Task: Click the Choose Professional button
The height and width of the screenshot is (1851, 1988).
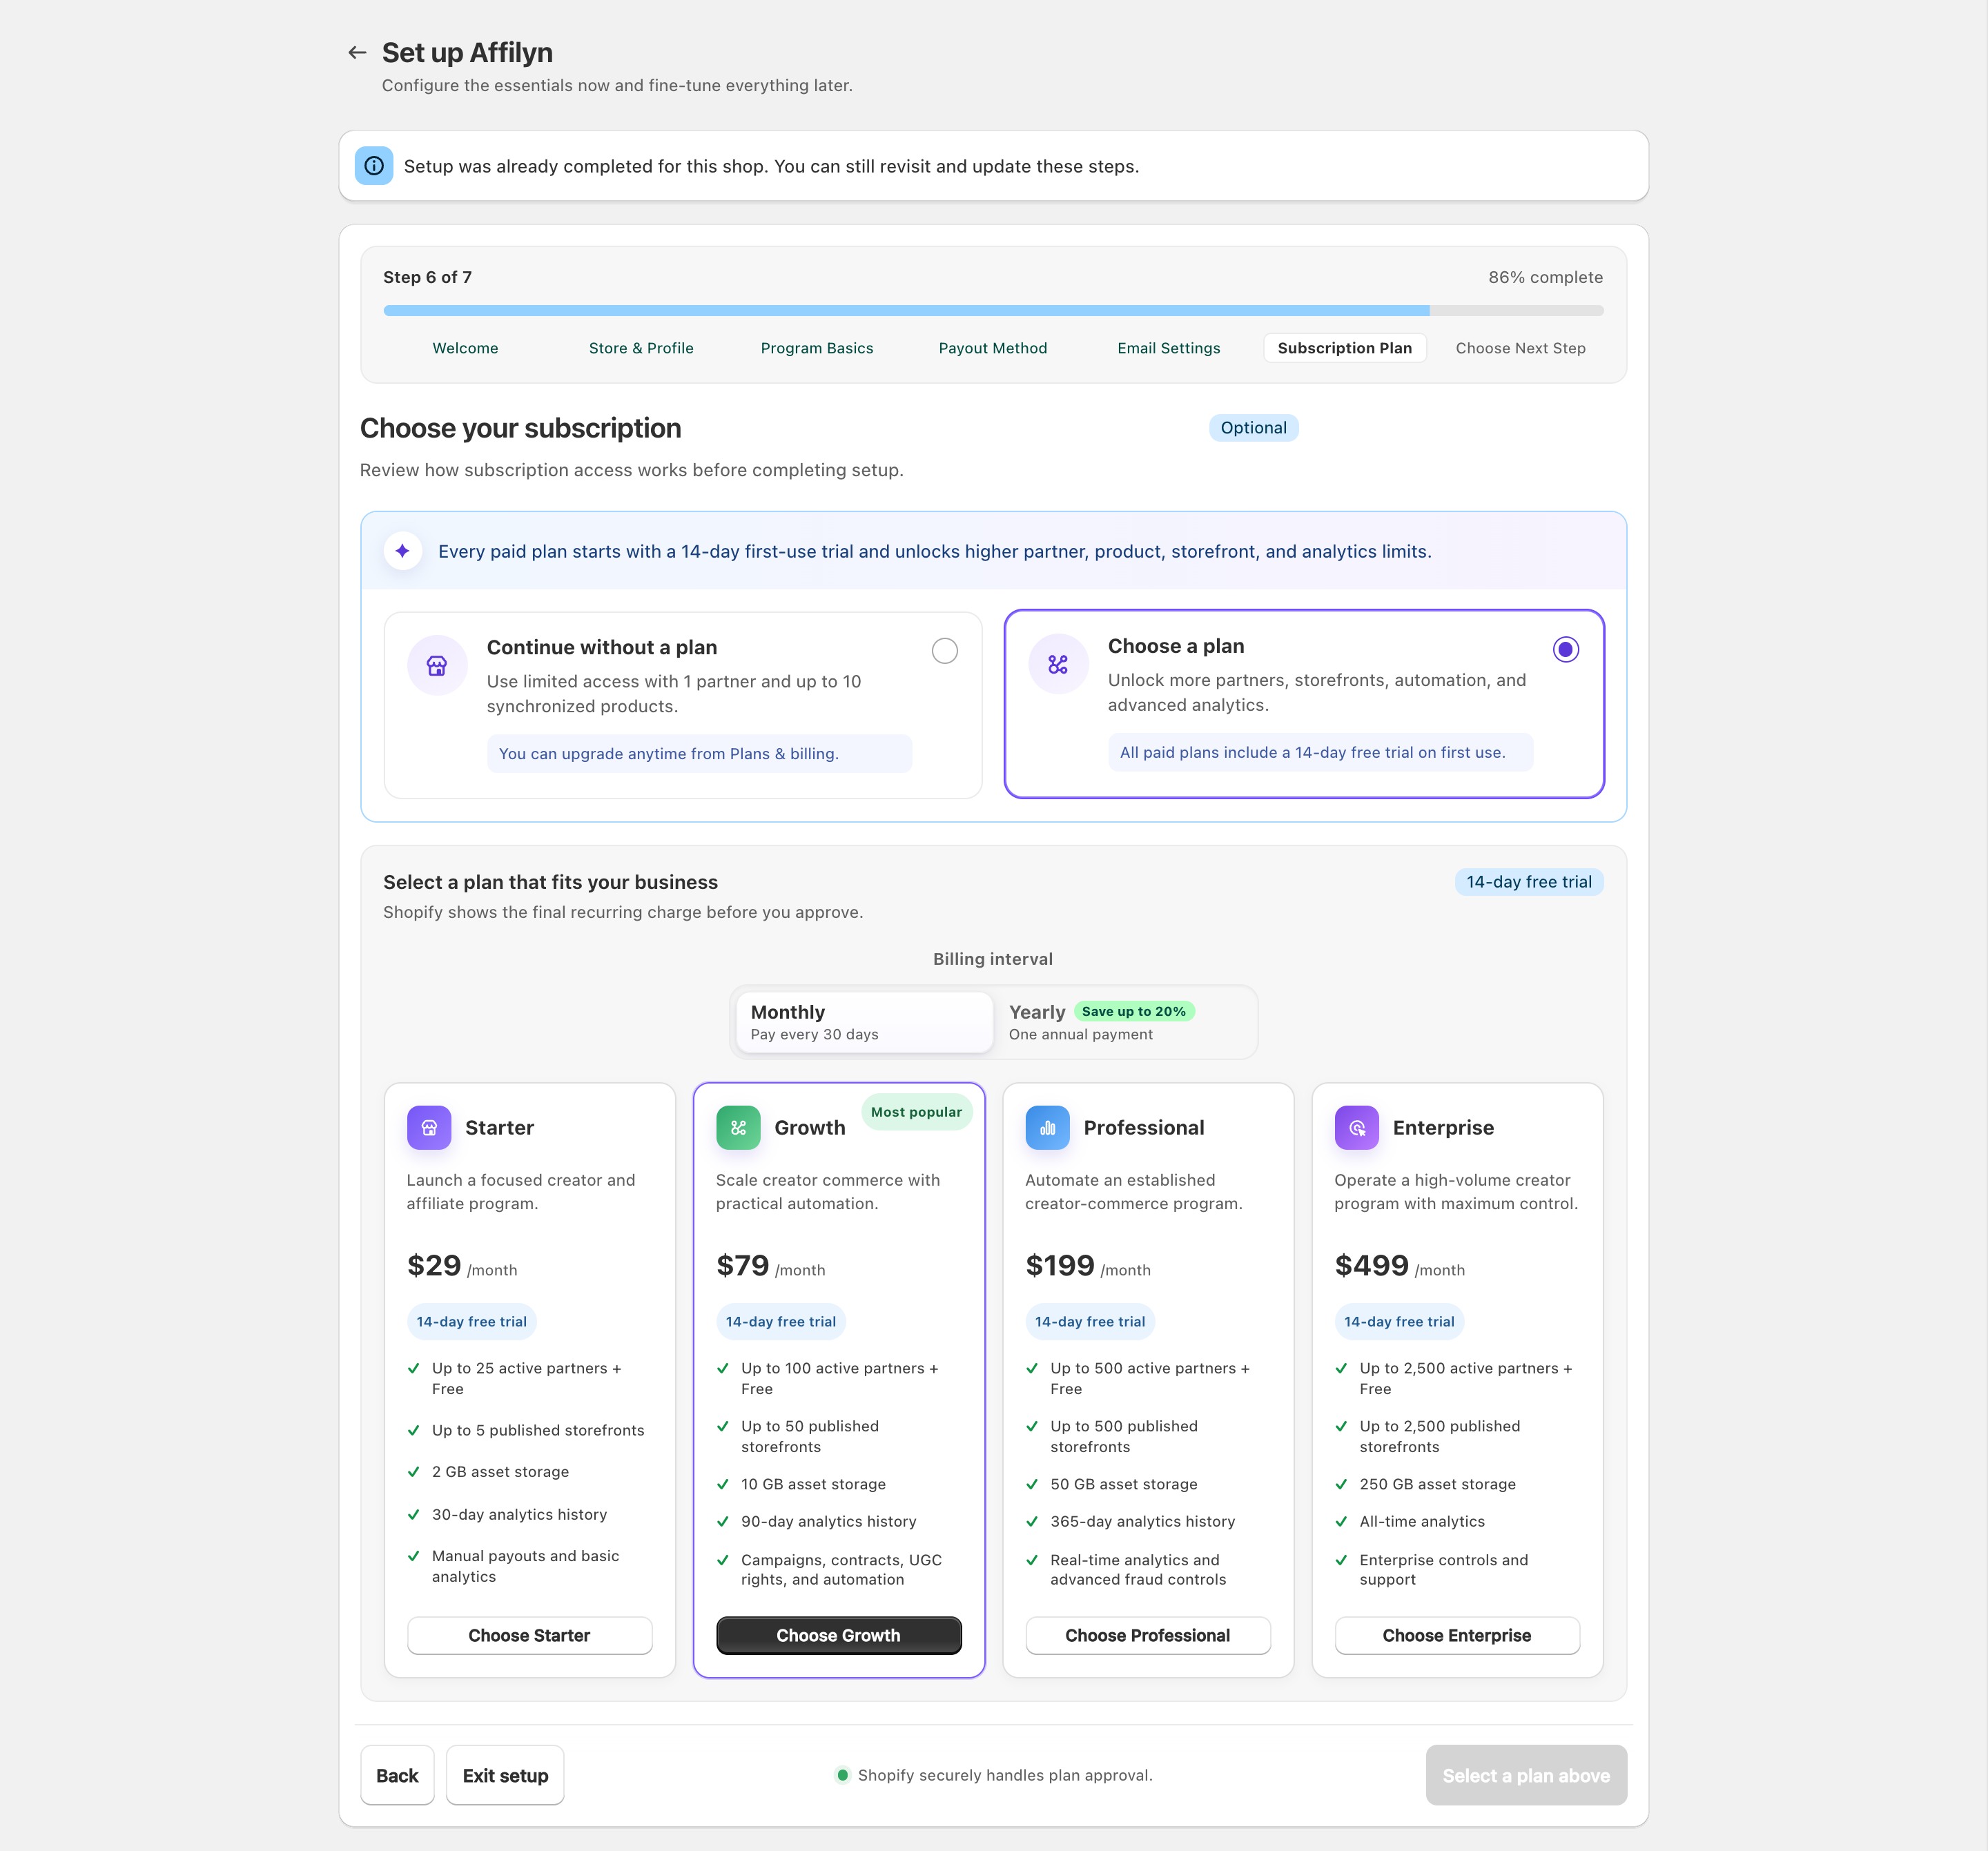Action: (x=1148, y=1635)
